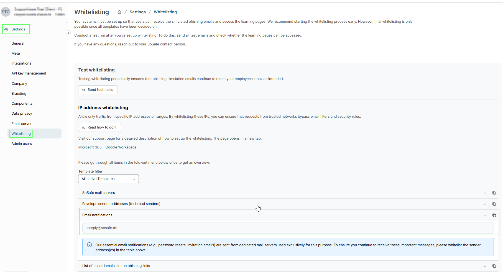The image size is (503, 272).
Task: Copy Email notifications addresses
Action: click(494, 215)
